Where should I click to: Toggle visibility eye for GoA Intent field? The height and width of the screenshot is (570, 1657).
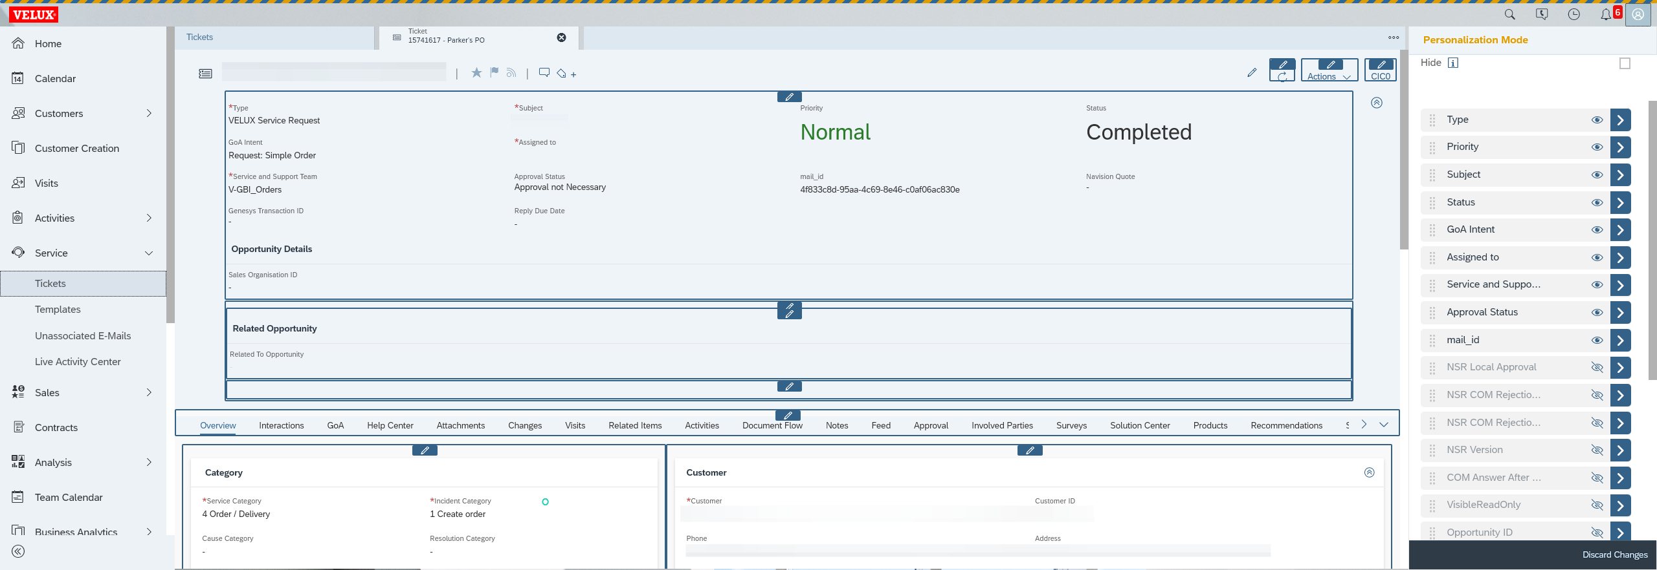(1597, 230)
